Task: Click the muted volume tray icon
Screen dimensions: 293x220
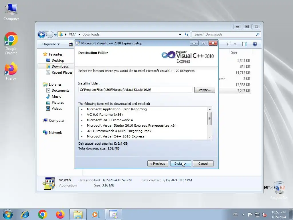Action: click(264, 215)
